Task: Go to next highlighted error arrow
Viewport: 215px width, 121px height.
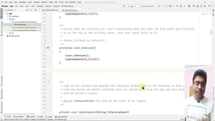Action: 210,14
